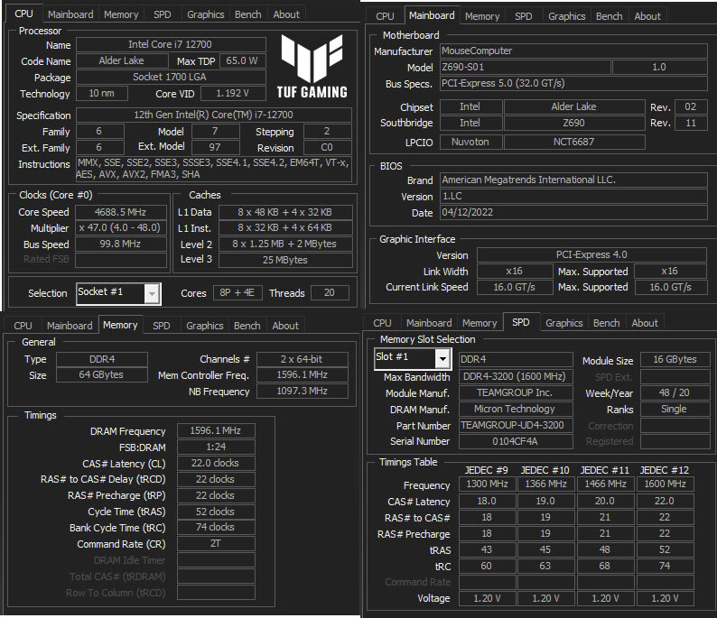This screenshot has width=717, height=618.
Task: Click Graphic Interface version 'PCI-Express 4.0'
Action: [591, 254]
